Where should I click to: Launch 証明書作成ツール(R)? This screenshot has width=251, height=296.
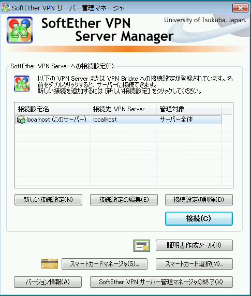(x=194, y=245)
